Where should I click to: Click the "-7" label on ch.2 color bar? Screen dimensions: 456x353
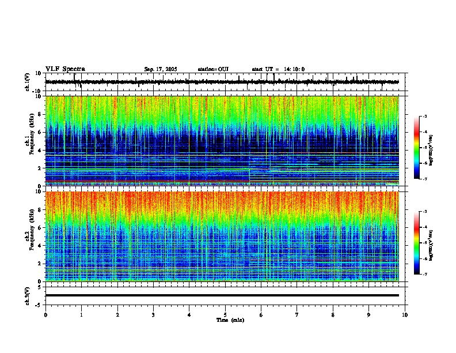pos(425,275)
